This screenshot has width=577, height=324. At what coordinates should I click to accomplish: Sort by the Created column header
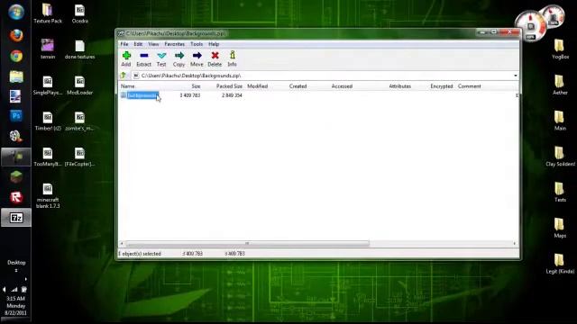pyautogui.click(x=298, y=86)
